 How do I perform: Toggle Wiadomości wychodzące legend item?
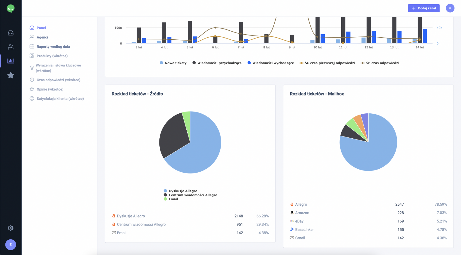click(270, 63)
